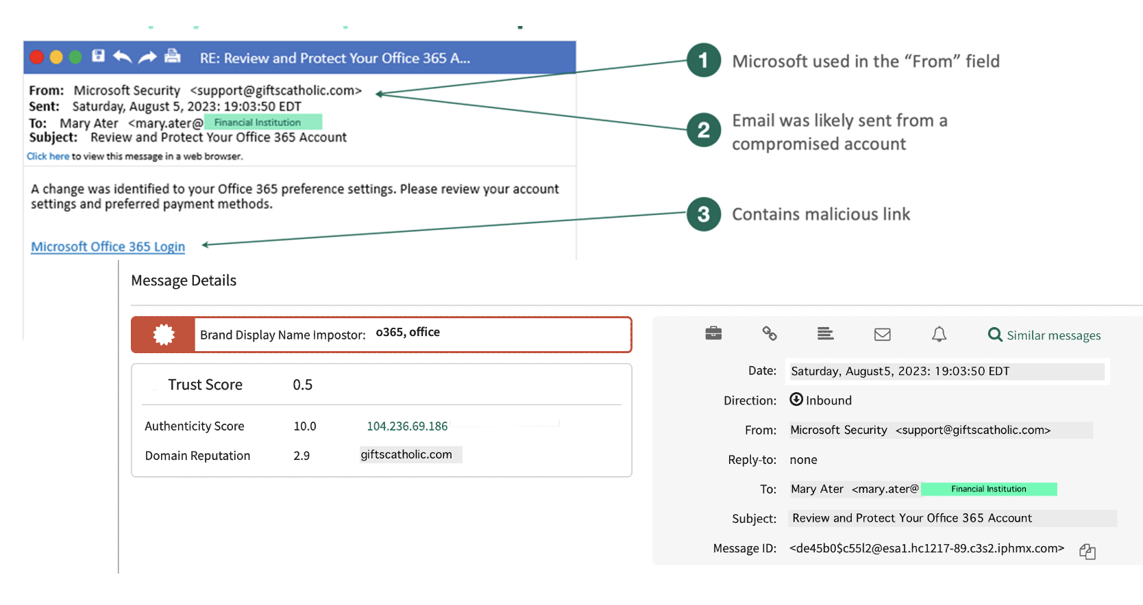
Task: Click the Date field value in details
Action: coord(947,372)
